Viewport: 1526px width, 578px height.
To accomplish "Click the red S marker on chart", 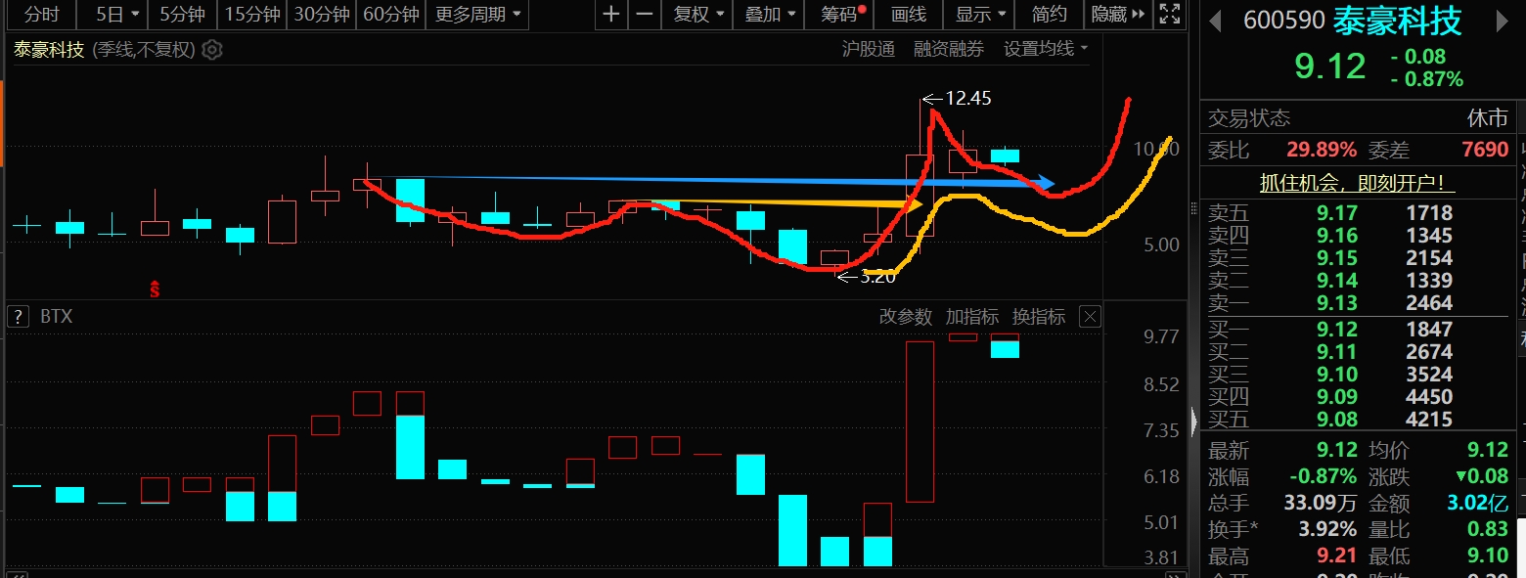I will (155, 289).
